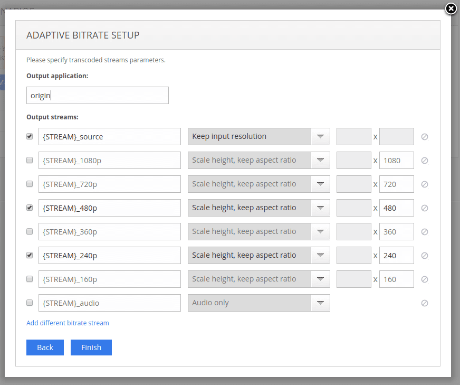Disable the {STREAM}_source output stream
The height and width of the screenshot is (385, 460).
pos(29,136)
